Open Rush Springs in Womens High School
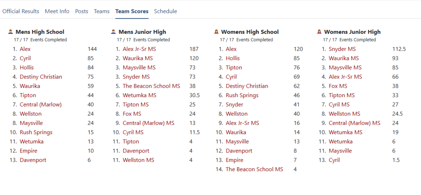 click(242, 95)
